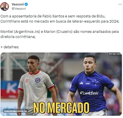
Task: Click the MEUTIMAO.COM.BR watermark at top right
Action: (115, 54)
